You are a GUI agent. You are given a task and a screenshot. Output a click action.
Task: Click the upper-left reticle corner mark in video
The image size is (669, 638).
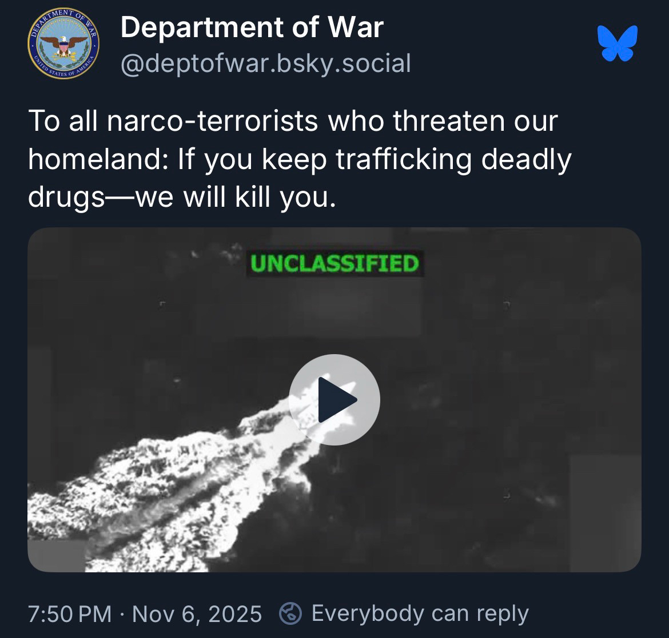pos(162,303)
